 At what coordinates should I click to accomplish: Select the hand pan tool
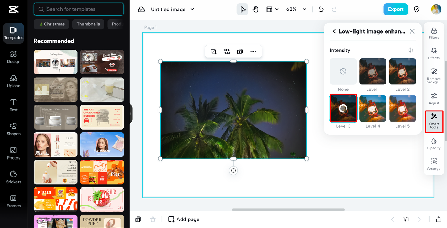[256, 9]
